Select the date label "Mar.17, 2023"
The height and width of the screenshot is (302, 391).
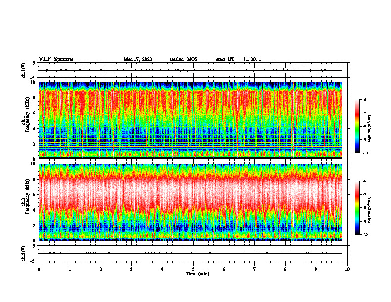click(x=138, y=59)
